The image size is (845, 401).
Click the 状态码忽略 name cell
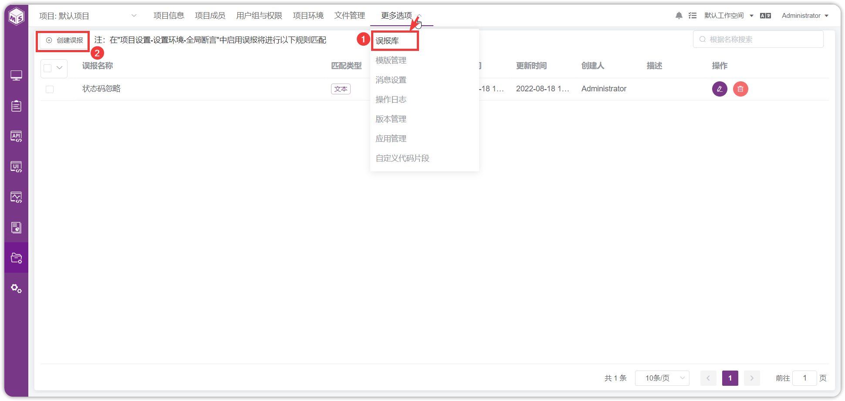[101, 89]
